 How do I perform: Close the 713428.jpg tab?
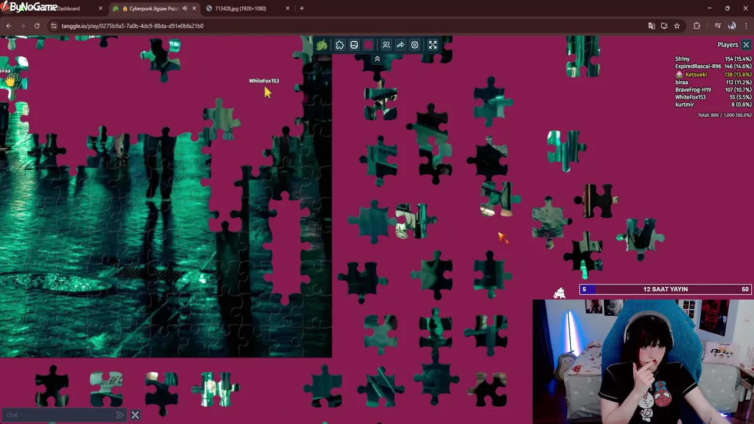[287, 8]
